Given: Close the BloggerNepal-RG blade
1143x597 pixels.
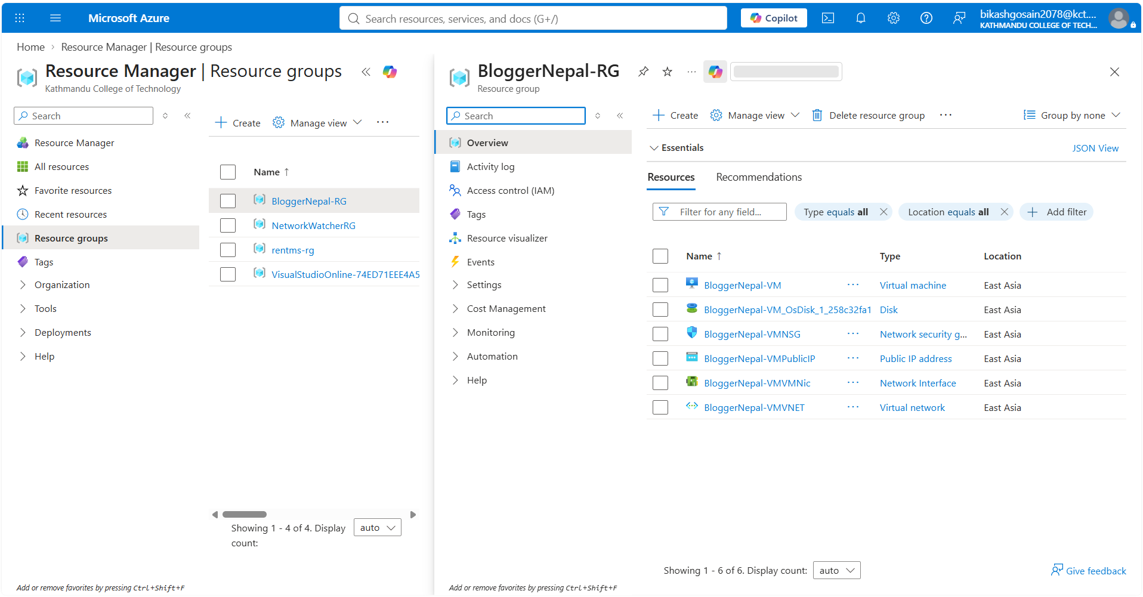Looking at the screenshot, I should click(1114, 72).
